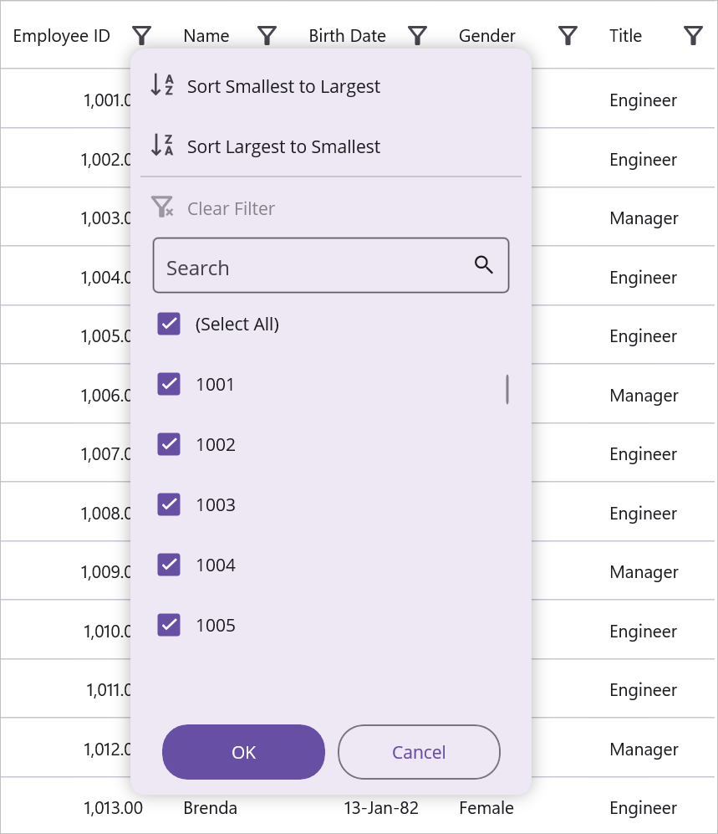Viewport: 718px width, 834px height.
Task: Select Sort Smallest to Largest
Action: 284,85
